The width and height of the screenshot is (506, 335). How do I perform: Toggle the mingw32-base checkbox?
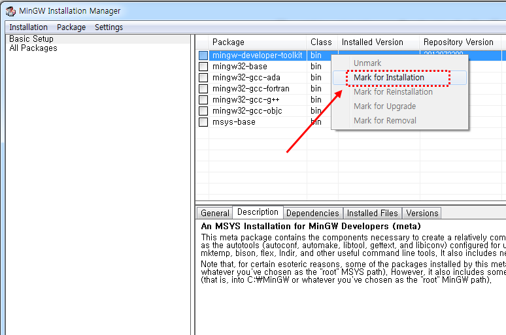(x=203, y=67)
